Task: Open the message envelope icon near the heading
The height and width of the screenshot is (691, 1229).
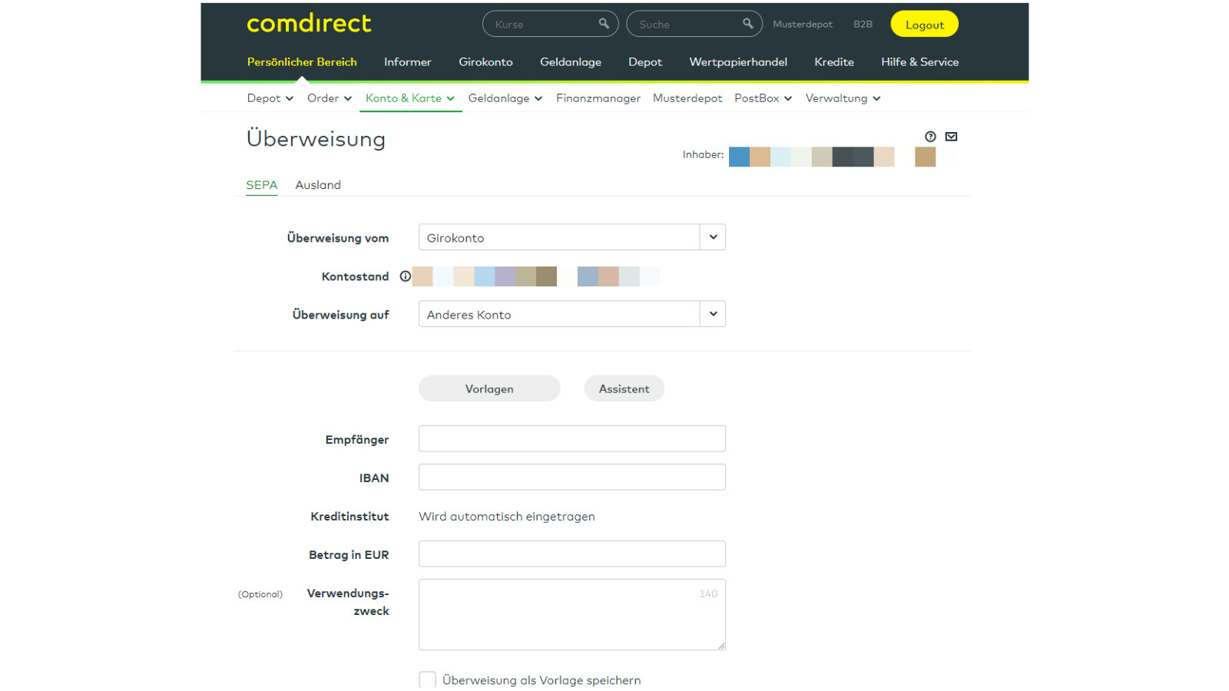Action: 952,136
